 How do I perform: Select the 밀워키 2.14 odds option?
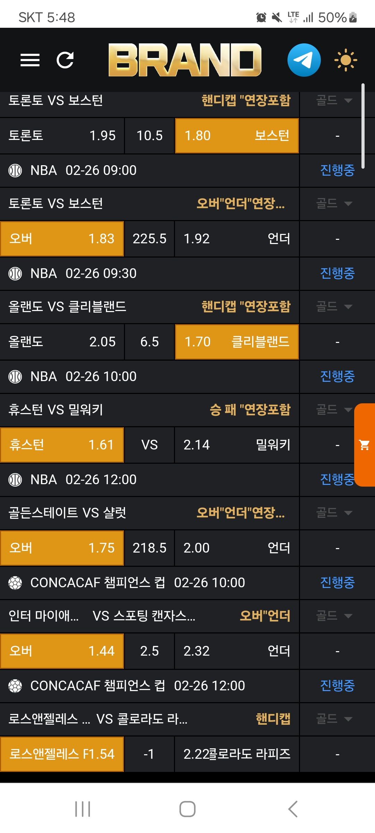(236, 445)
